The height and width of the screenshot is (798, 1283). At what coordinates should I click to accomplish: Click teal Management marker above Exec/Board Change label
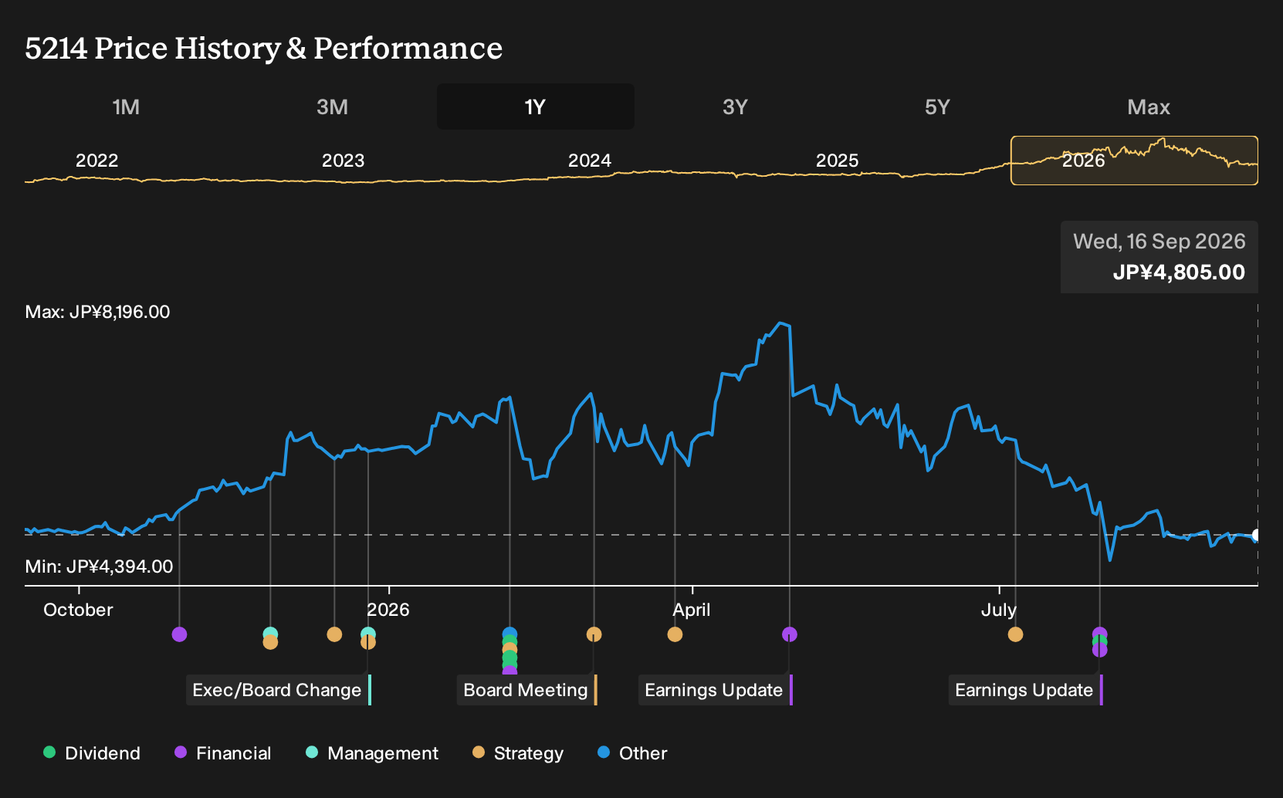tap(368, 633)
